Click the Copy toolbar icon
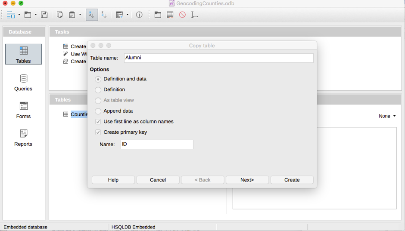Viewport: 405px width, 231px height. [x=60, y=15]
